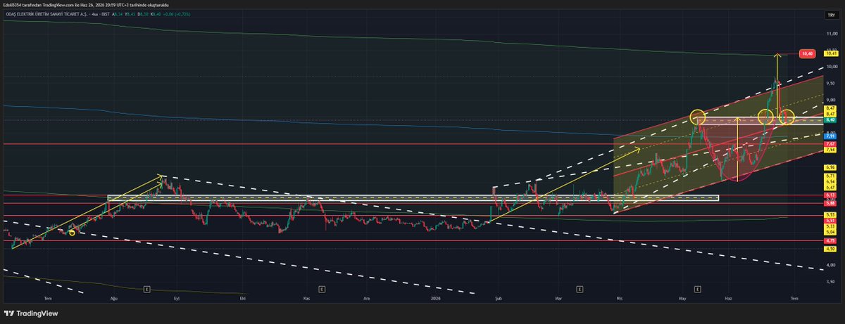Click the TradingView logo
Viewport: 845px width, 324px height.
pyautogui.click(x=32, y=313)
